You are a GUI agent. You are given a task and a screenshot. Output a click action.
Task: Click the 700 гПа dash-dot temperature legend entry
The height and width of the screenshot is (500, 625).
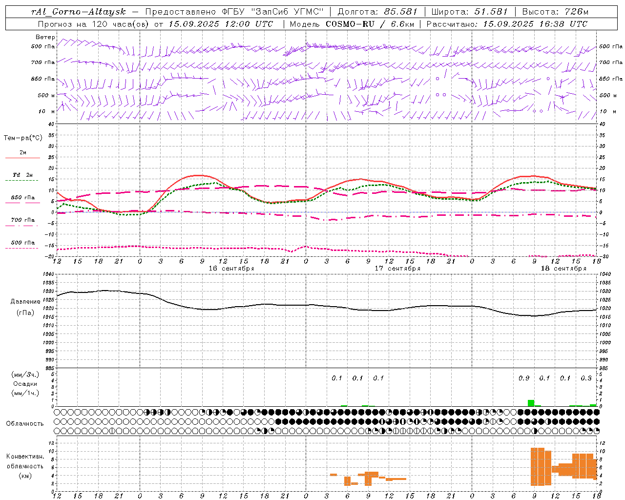(22, 222)
